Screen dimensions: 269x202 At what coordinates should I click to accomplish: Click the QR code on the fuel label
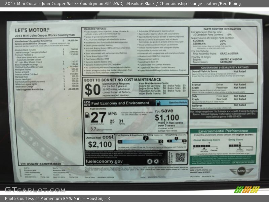pos(180,157)
